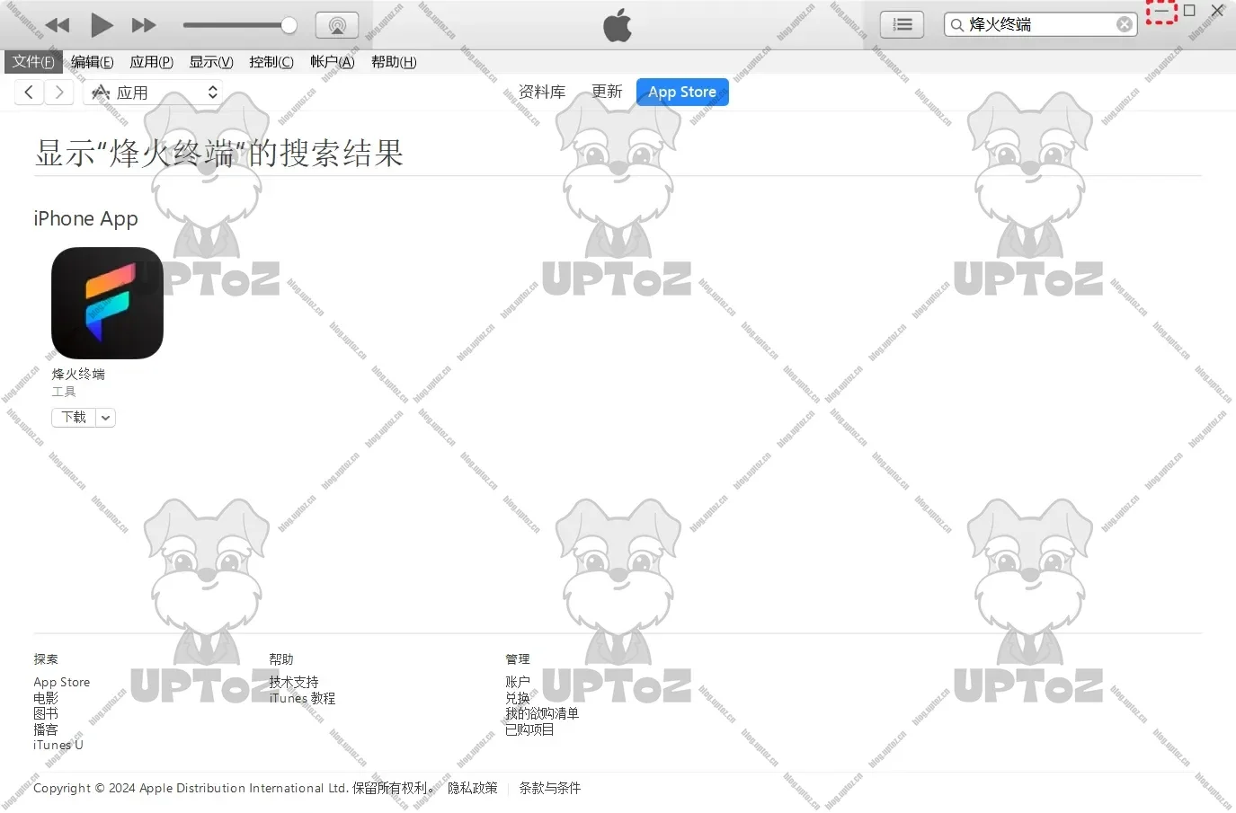Screen dimensions: 1236x813
Task: Adjust the volume slider knob
Action: pyautogui.click(x=289, y=25)
